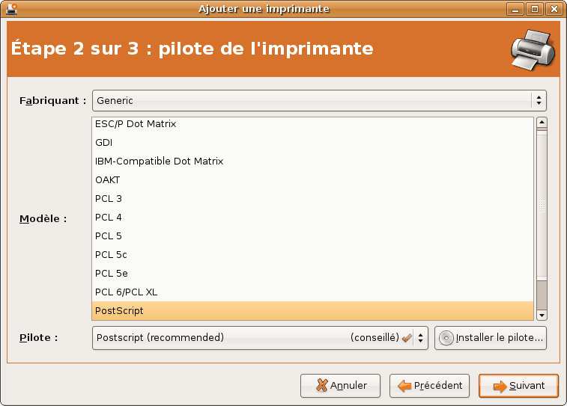Click the right arrow icon on Suivant
Viewport: 567px width, 406px height.
point(500,386)
